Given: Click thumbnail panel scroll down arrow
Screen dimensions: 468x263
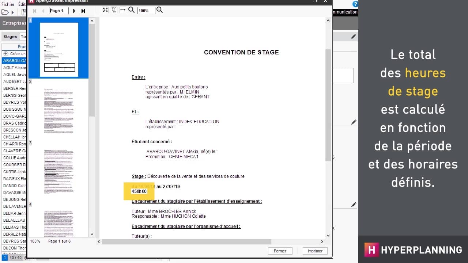Looking at the screenshot, I should (92, 234).
